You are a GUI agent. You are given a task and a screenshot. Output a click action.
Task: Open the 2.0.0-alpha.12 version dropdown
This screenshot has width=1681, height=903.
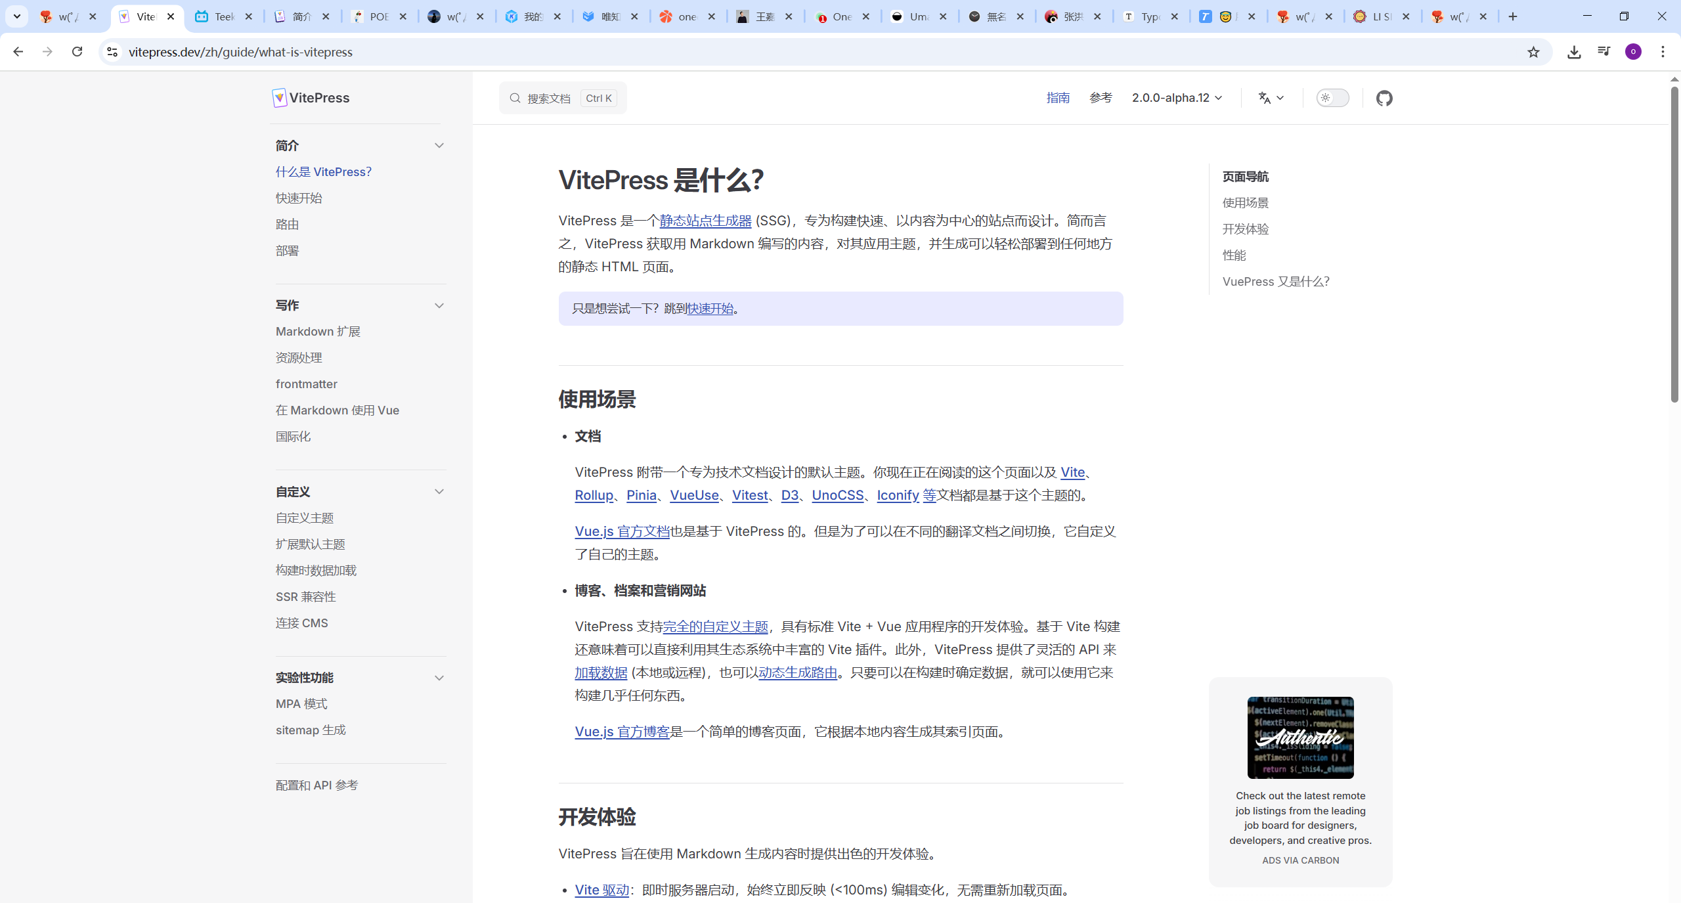click(1177, 98)
